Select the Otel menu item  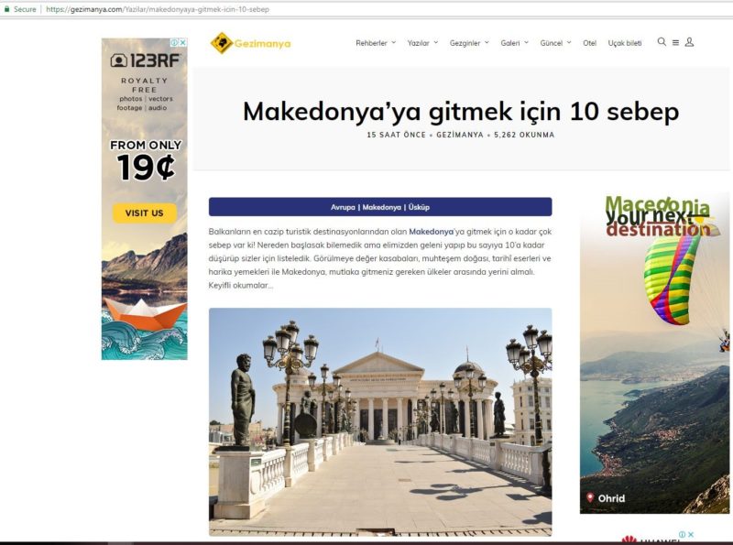click(x=589, y=43)
